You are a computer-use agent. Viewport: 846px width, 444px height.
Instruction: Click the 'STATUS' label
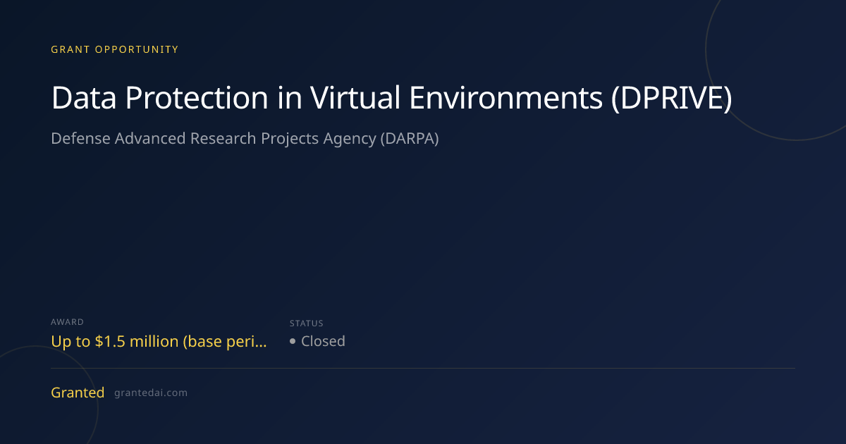[x=307, y=323]
